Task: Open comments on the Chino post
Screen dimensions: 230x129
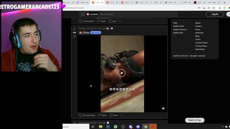Action: 87,115
